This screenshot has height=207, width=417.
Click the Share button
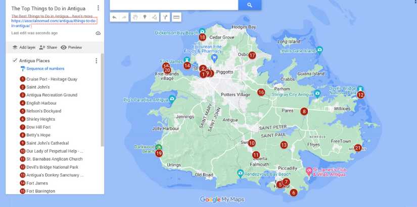[48, 47]
